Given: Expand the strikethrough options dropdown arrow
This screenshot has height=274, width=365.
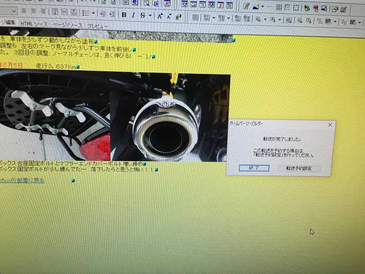Looking at the screenshot, I should pos(150,16).
